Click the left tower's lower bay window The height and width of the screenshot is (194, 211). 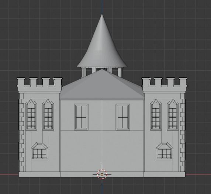pyautogui.click(x=40, y=151)
